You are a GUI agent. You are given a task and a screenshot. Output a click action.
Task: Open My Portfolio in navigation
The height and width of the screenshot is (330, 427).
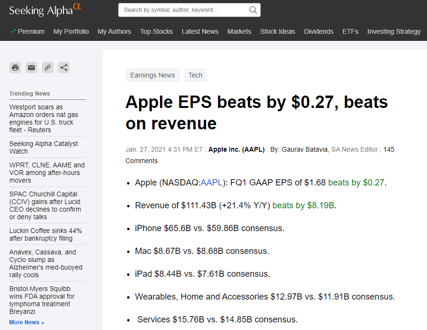pyautogui.click(x=71, y=31)
